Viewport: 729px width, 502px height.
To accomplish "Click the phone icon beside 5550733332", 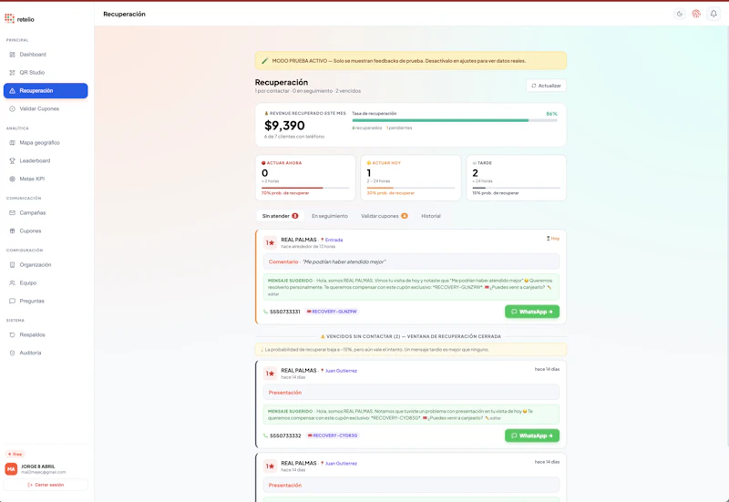I will [265, 436].
